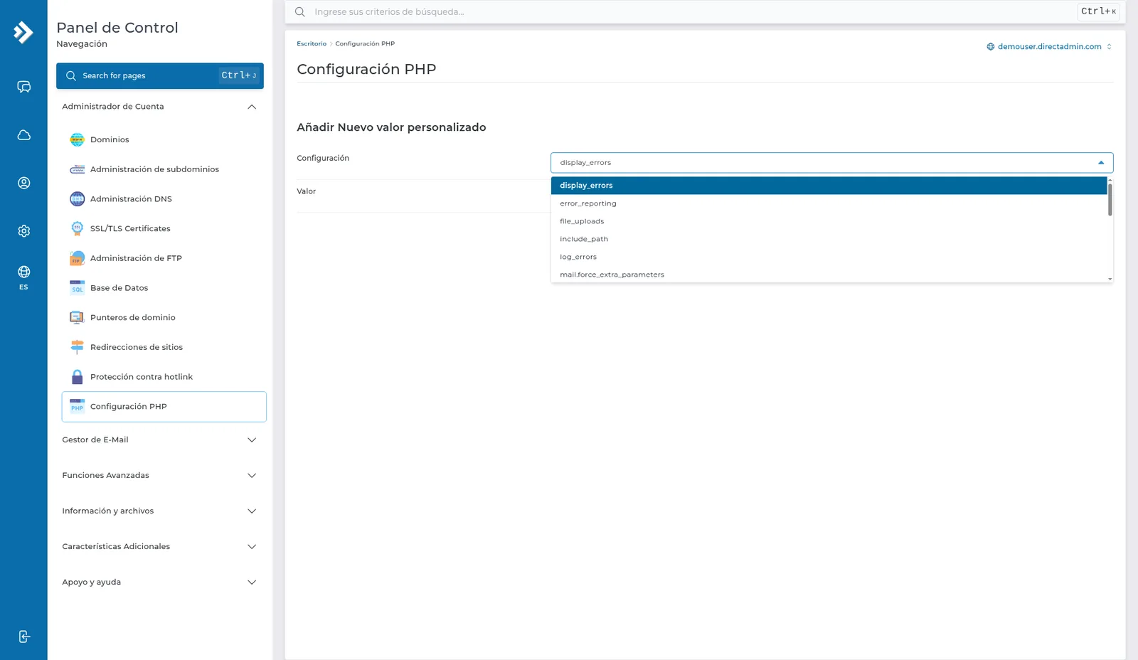
Task: Open Protección contra hotlink
Action: point(164,377)
